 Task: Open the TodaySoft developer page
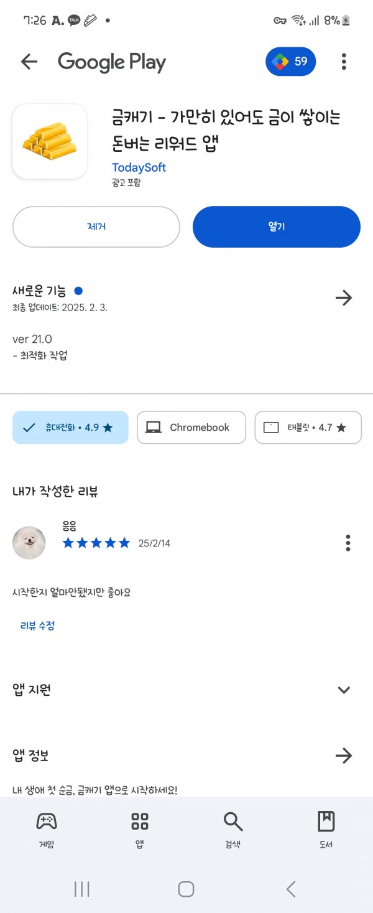(x=139, y=167)
